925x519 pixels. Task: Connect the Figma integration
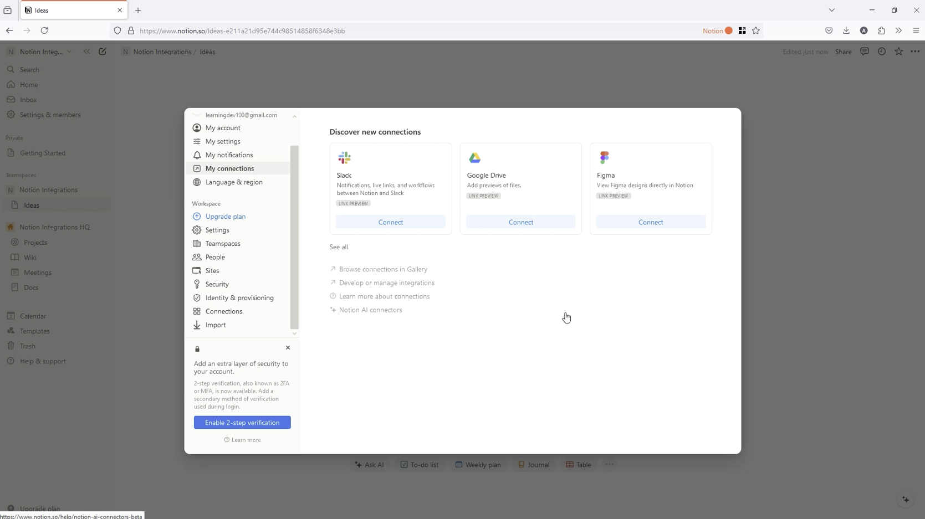click(651, 222)
